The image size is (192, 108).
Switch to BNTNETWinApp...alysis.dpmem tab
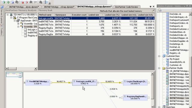(24, 7)
